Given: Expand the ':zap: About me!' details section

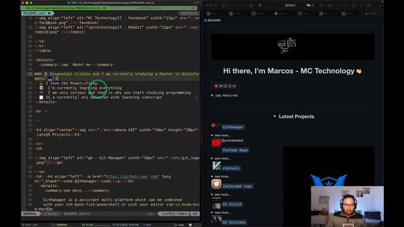Looking at the screenshot, I should (225, 95).
